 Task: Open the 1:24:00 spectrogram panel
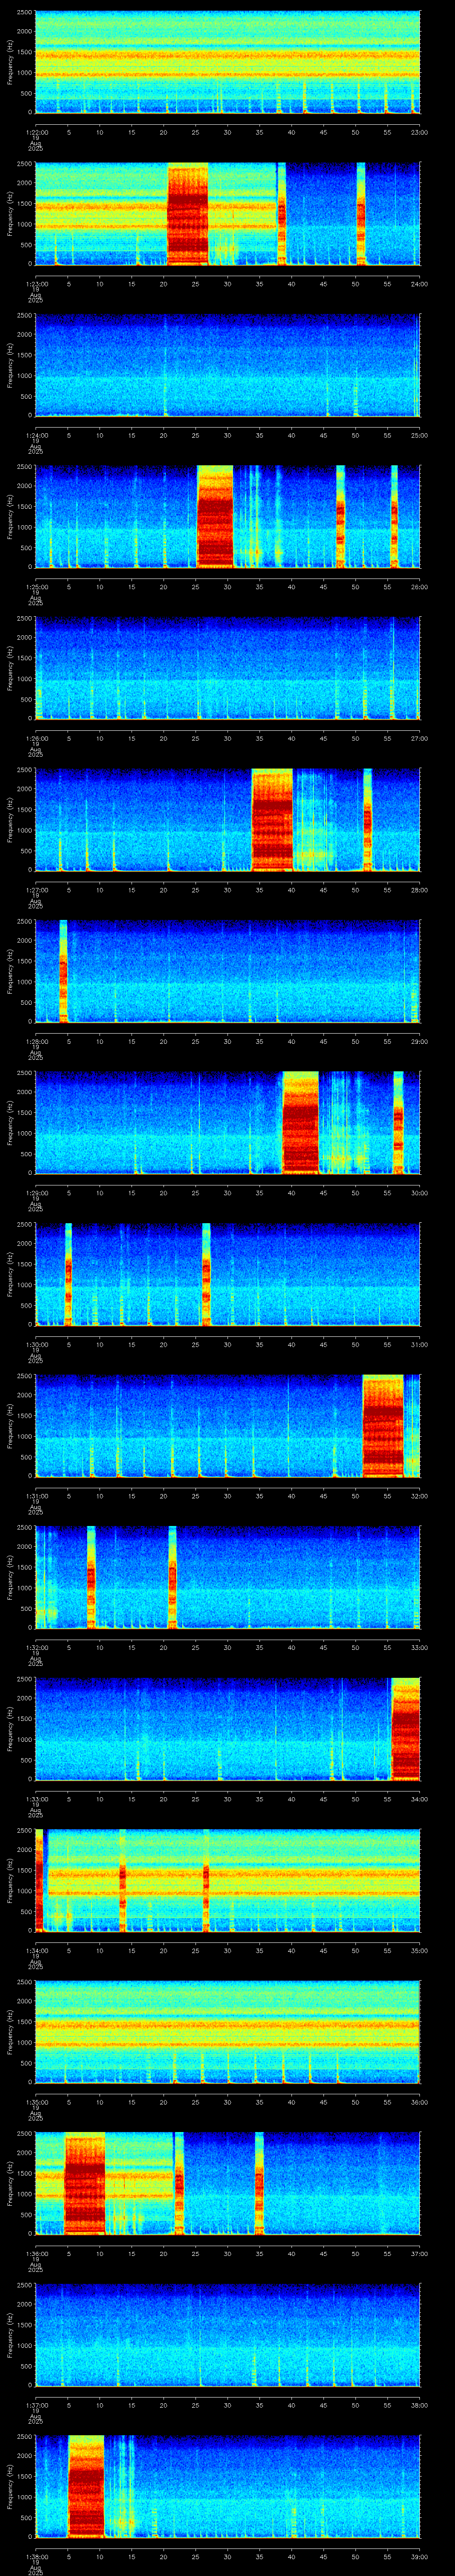pyautogui.click(x=227, y=365)
